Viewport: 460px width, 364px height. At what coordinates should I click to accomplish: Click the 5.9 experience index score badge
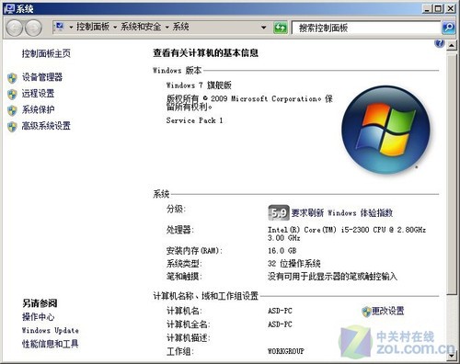[279, 212]
